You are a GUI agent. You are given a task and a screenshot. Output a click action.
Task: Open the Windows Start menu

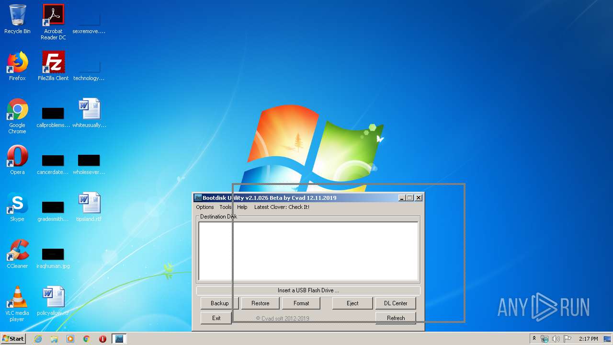[x=13, y=339]
